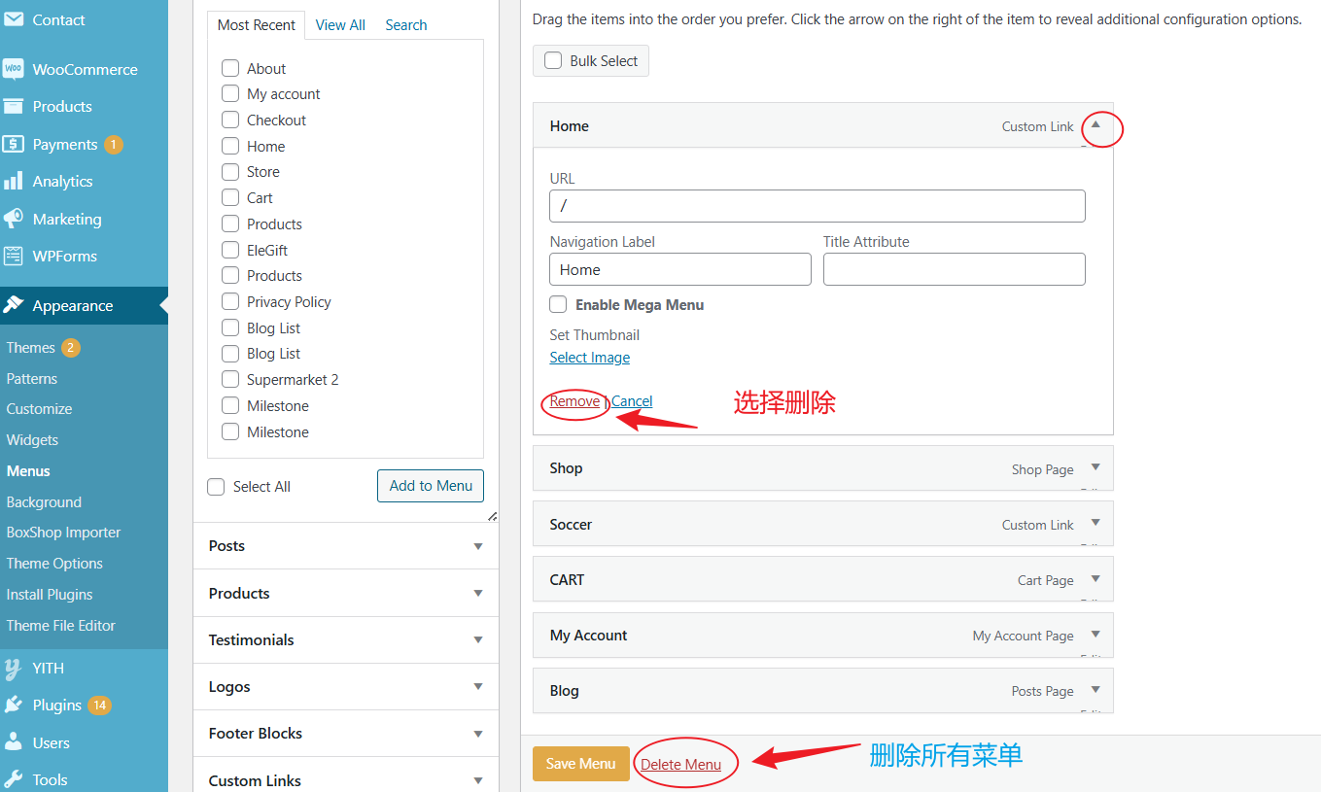1321x792 pixels.
Task: Click the Add to Menu button
Action: [x=431, y=486]
